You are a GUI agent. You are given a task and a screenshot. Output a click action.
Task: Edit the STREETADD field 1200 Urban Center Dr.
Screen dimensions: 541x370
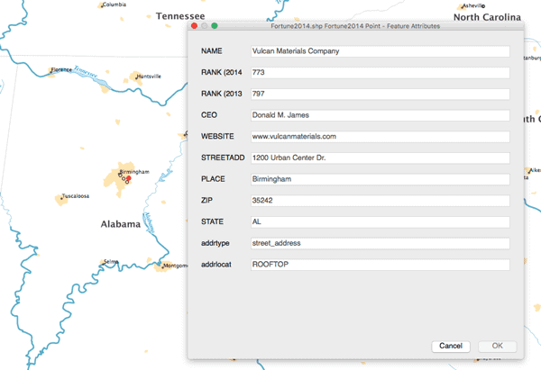click(x=381, y=158)
